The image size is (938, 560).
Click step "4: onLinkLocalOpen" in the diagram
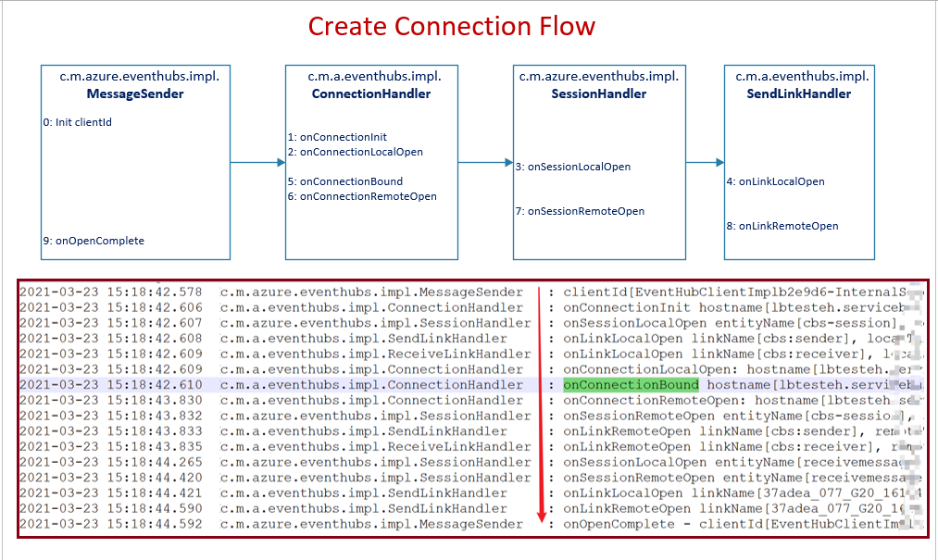[775, 181]
